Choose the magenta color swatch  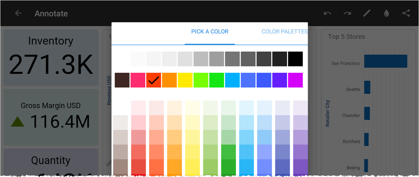(295, 80)
